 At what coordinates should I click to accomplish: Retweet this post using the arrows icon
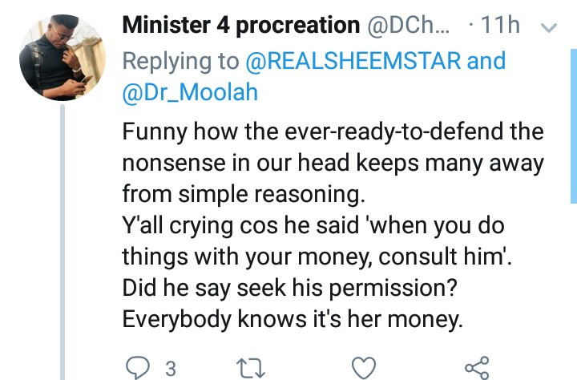coord(250,368)
